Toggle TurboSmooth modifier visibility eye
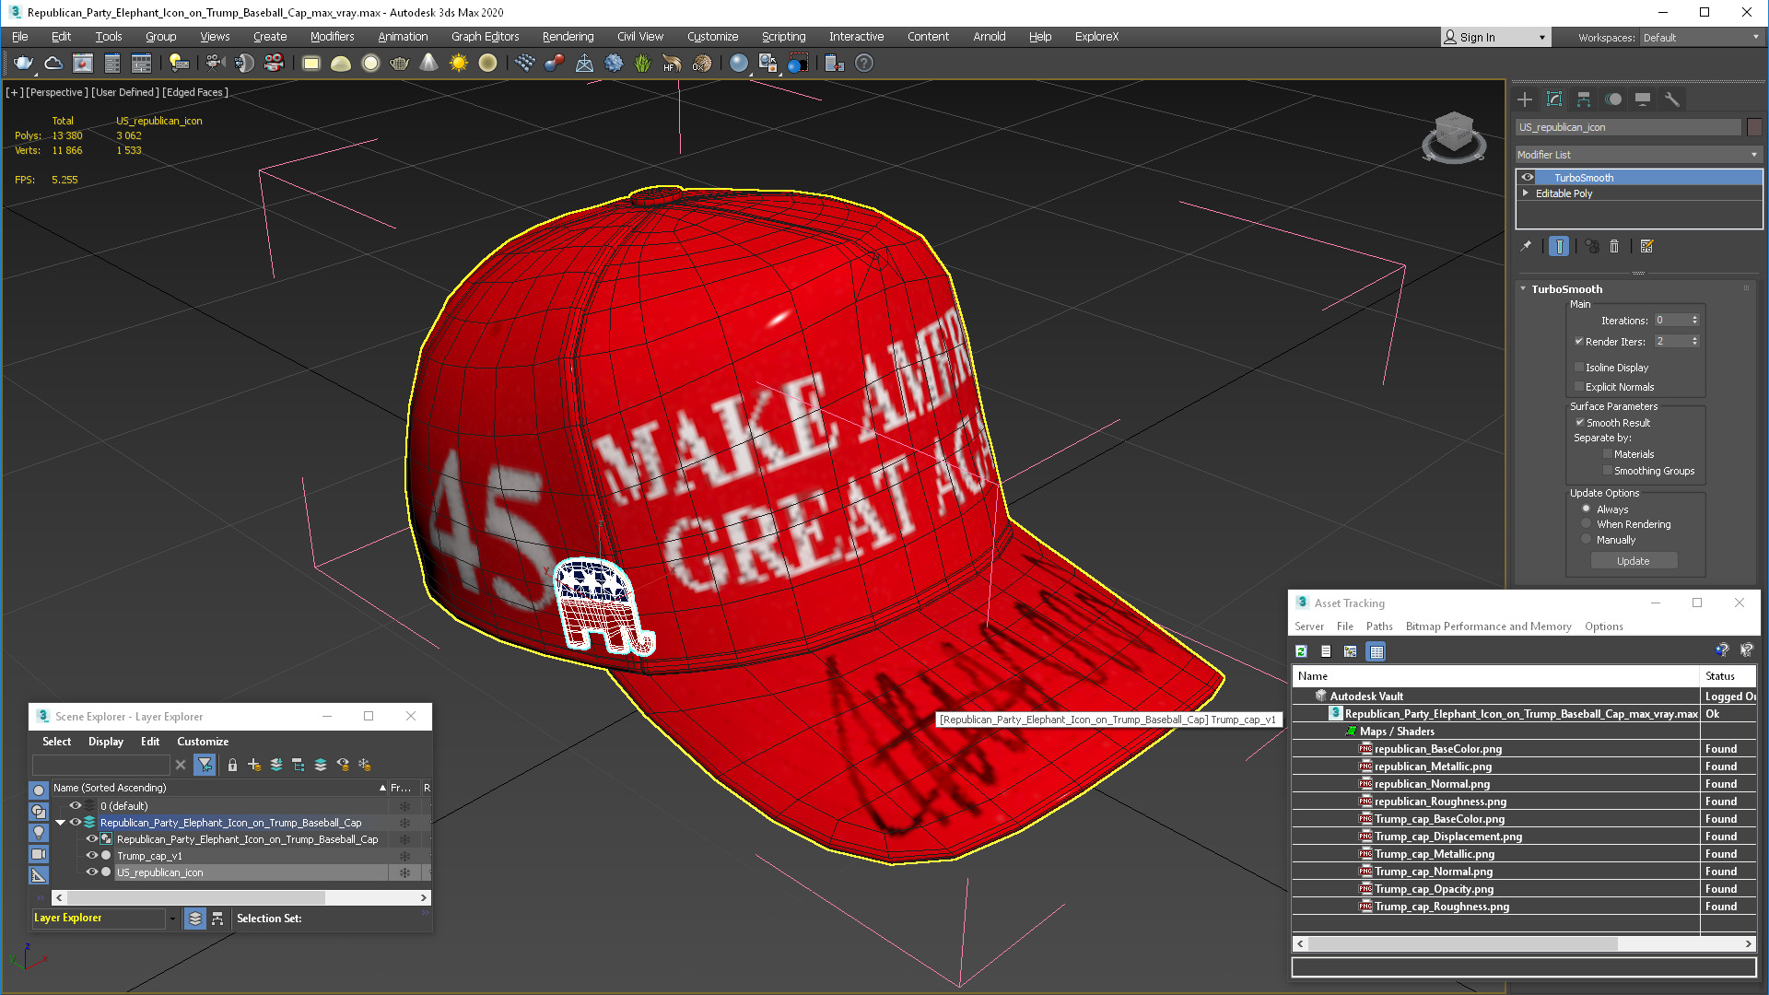1769x995 pixels. [1528, 178]
